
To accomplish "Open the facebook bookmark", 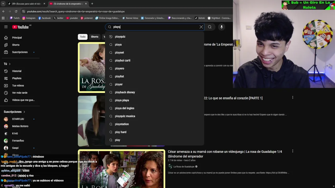I will point(44,18).
